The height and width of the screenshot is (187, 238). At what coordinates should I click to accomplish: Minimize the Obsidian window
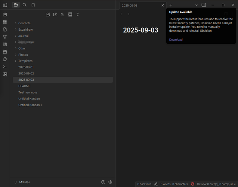click(213, 5)
